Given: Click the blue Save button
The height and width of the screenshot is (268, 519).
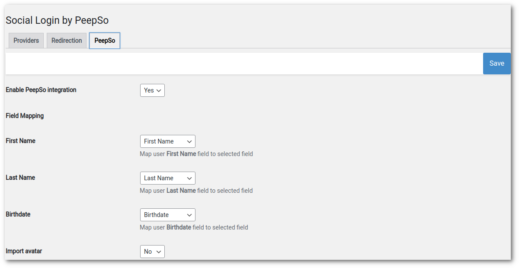Looking at the screenshot, I should (x=497, y=64).
